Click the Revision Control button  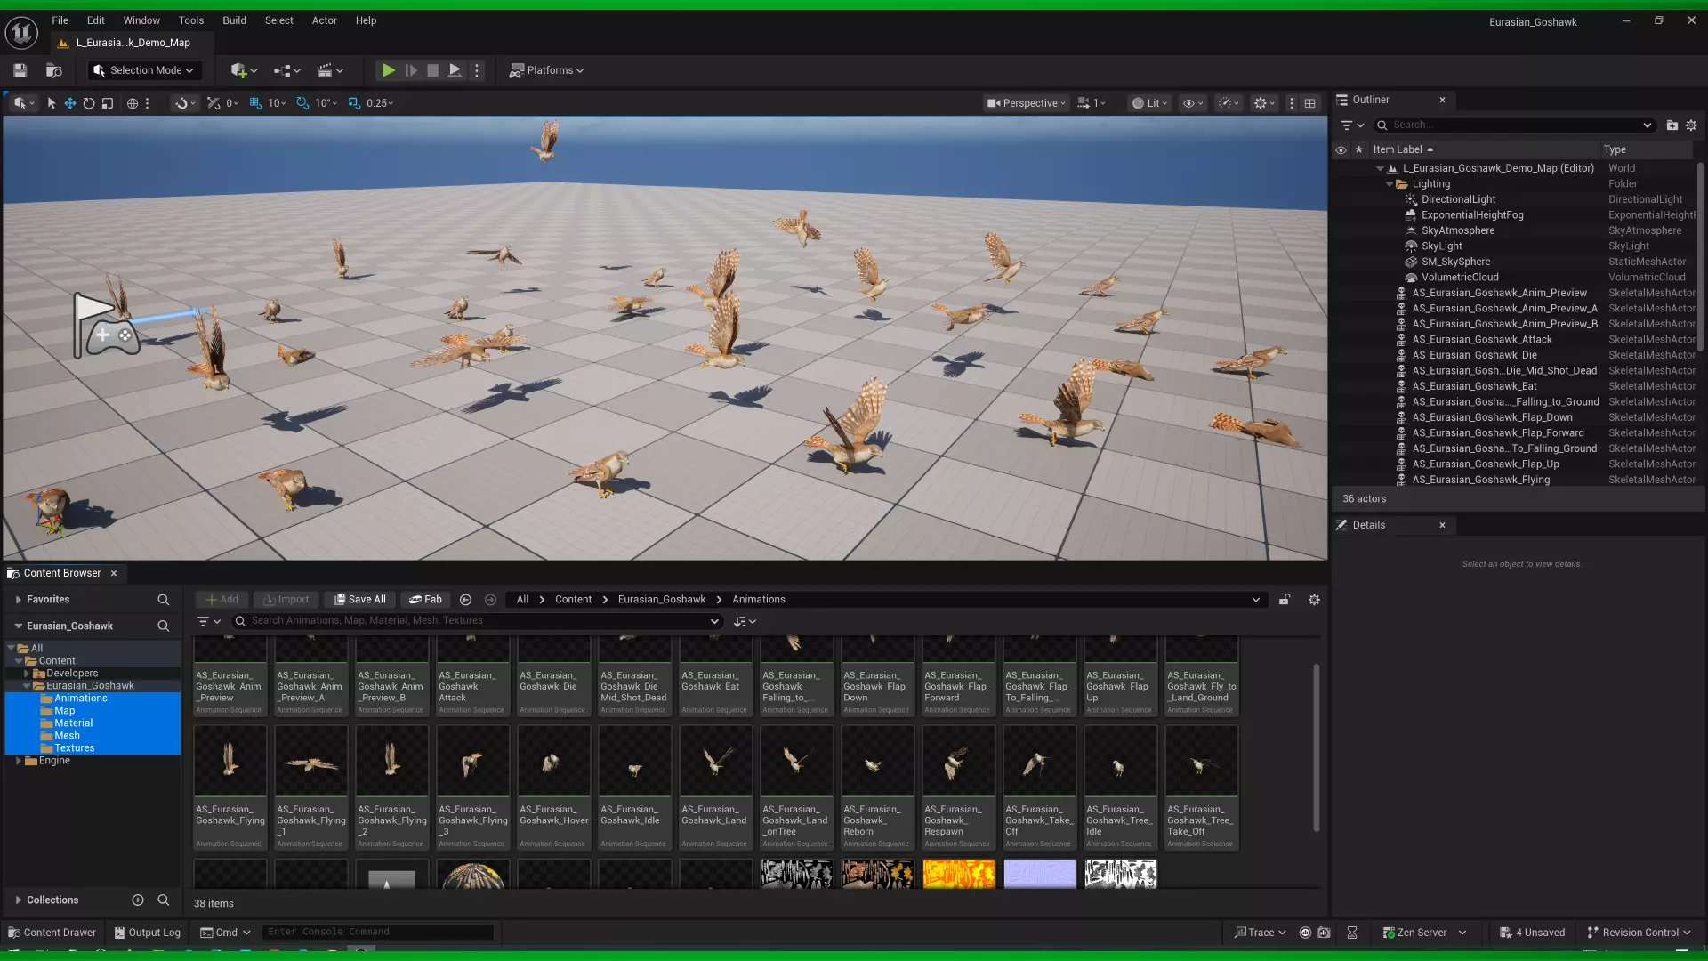click(1639, 933)
